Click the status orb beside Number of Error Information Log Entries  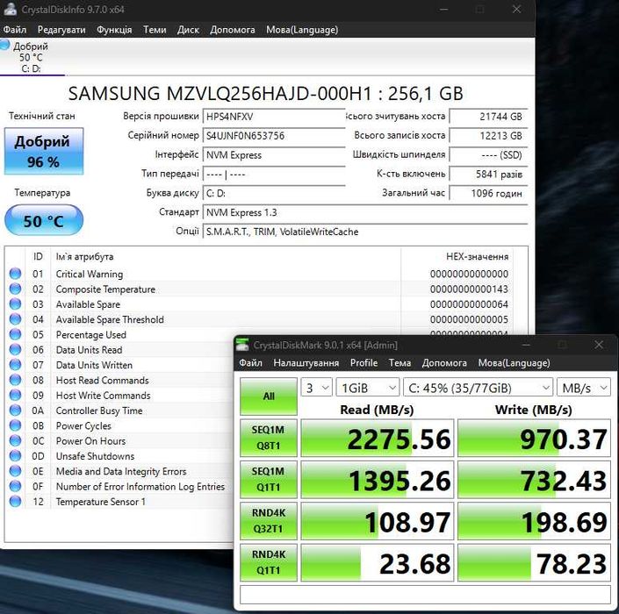pyautogui.click(x=15, y=486)
